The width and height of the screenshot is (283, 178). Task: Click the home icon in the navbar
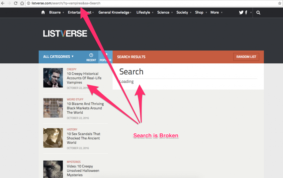(x=43, y=12)
